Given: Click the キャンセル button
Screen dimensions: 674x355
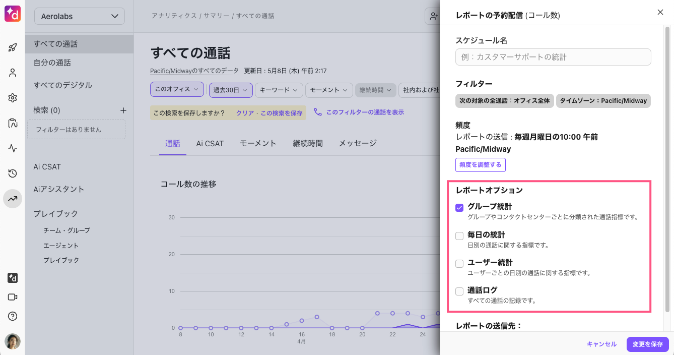Looking at the screenshot, I should point(601,344).
